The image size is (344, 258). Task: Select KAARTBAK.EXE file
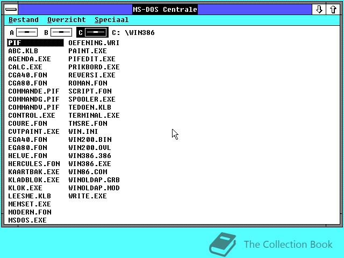pyautogui.click(x=34, y=172)
